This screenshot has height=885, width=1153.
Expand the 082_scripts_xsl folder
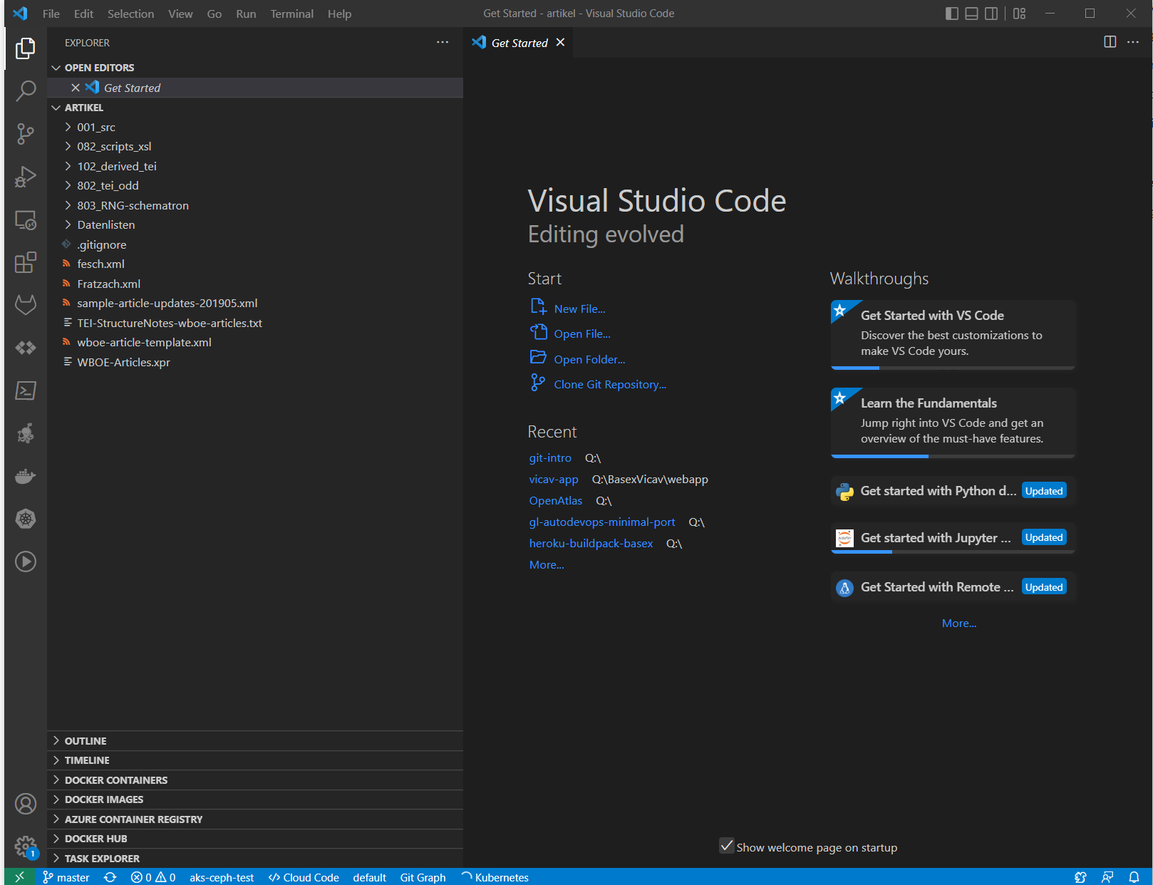coord(255,146)
